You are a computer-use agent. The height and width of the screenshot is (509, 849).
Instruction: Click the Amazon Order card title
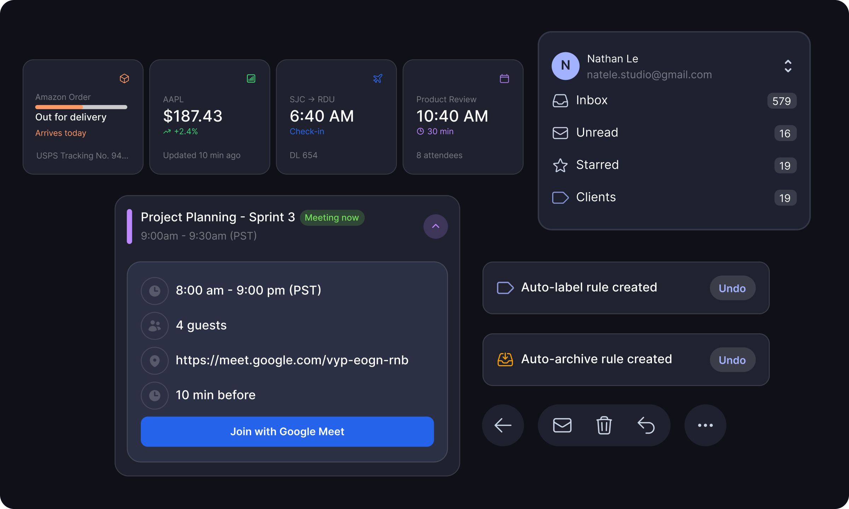[63, 97]
